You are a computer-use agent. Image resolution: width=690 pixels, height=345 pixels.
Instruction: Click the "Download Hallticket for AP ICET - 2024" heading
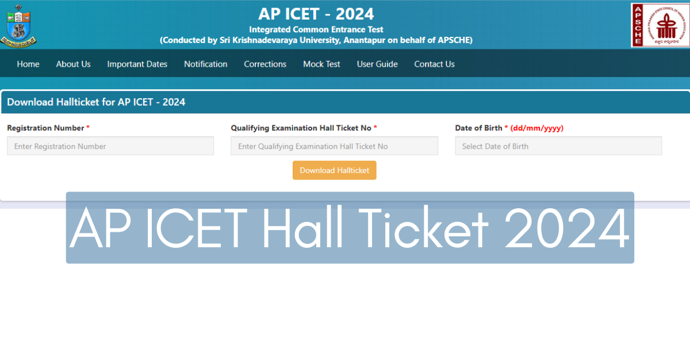pos(96,102)
